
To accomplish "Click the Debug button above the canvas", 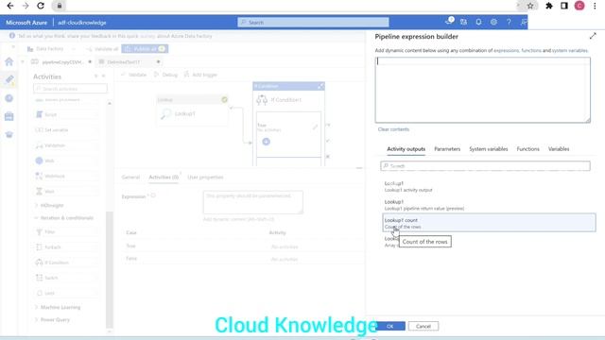I will tap(165, 75).
